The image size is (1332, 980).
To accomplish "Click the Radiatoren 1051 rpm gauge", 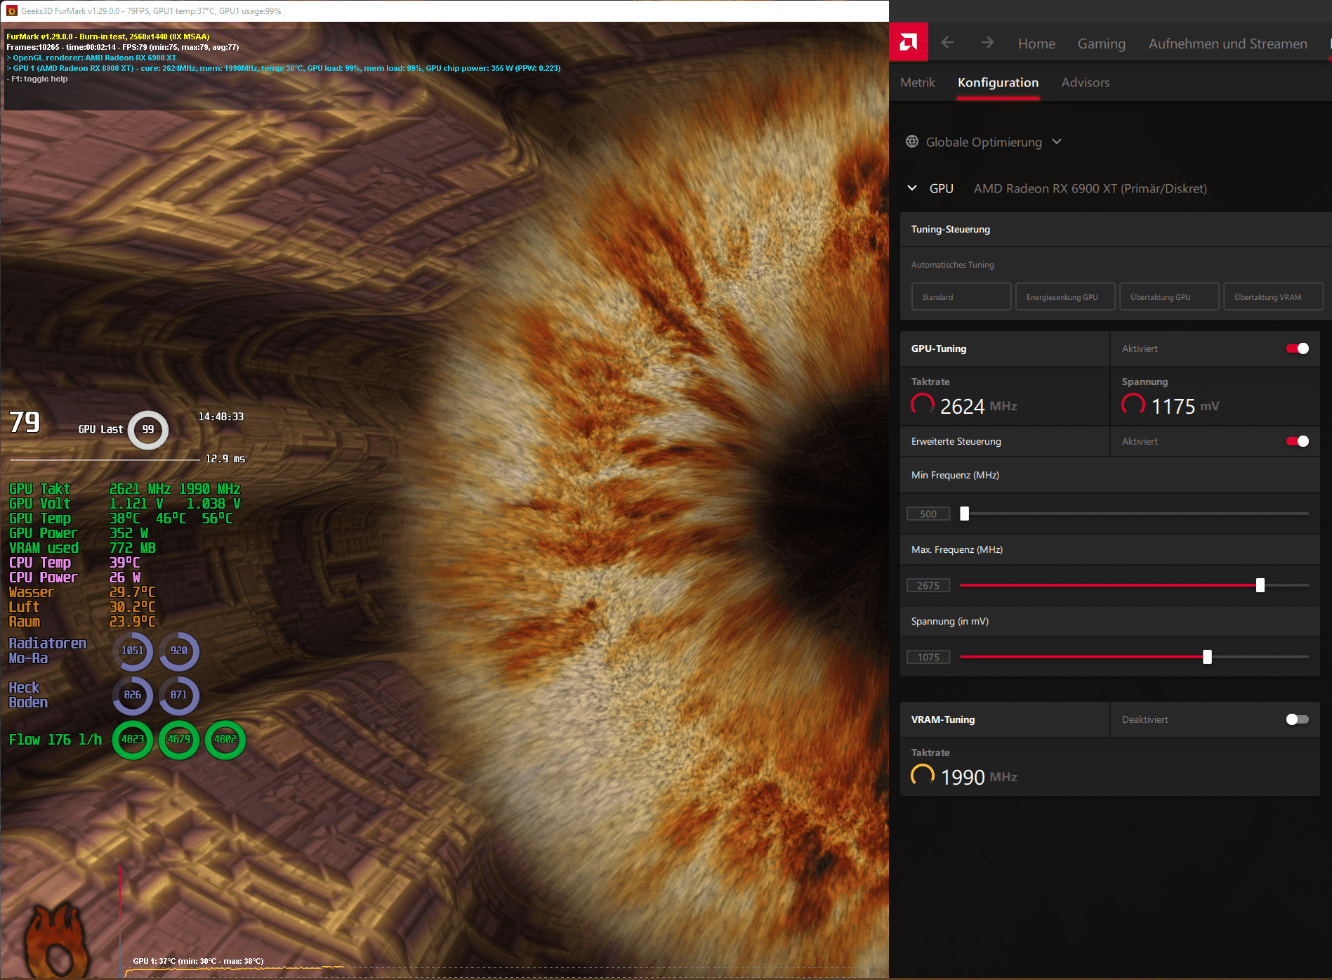I will (x=133, y=651).
